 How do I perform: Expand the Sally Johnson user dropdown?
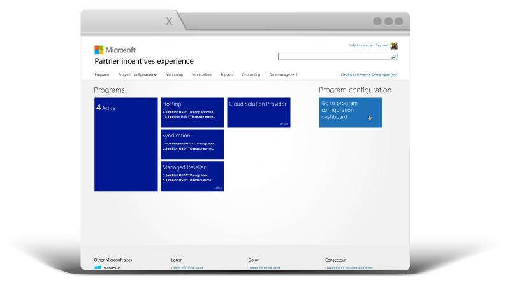coord(360,45)
